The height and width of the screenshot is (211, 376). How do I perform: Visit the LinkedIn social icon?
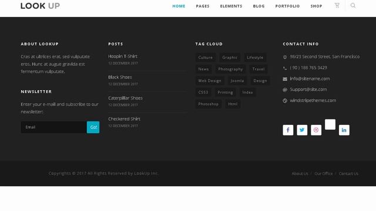point(344,130)
